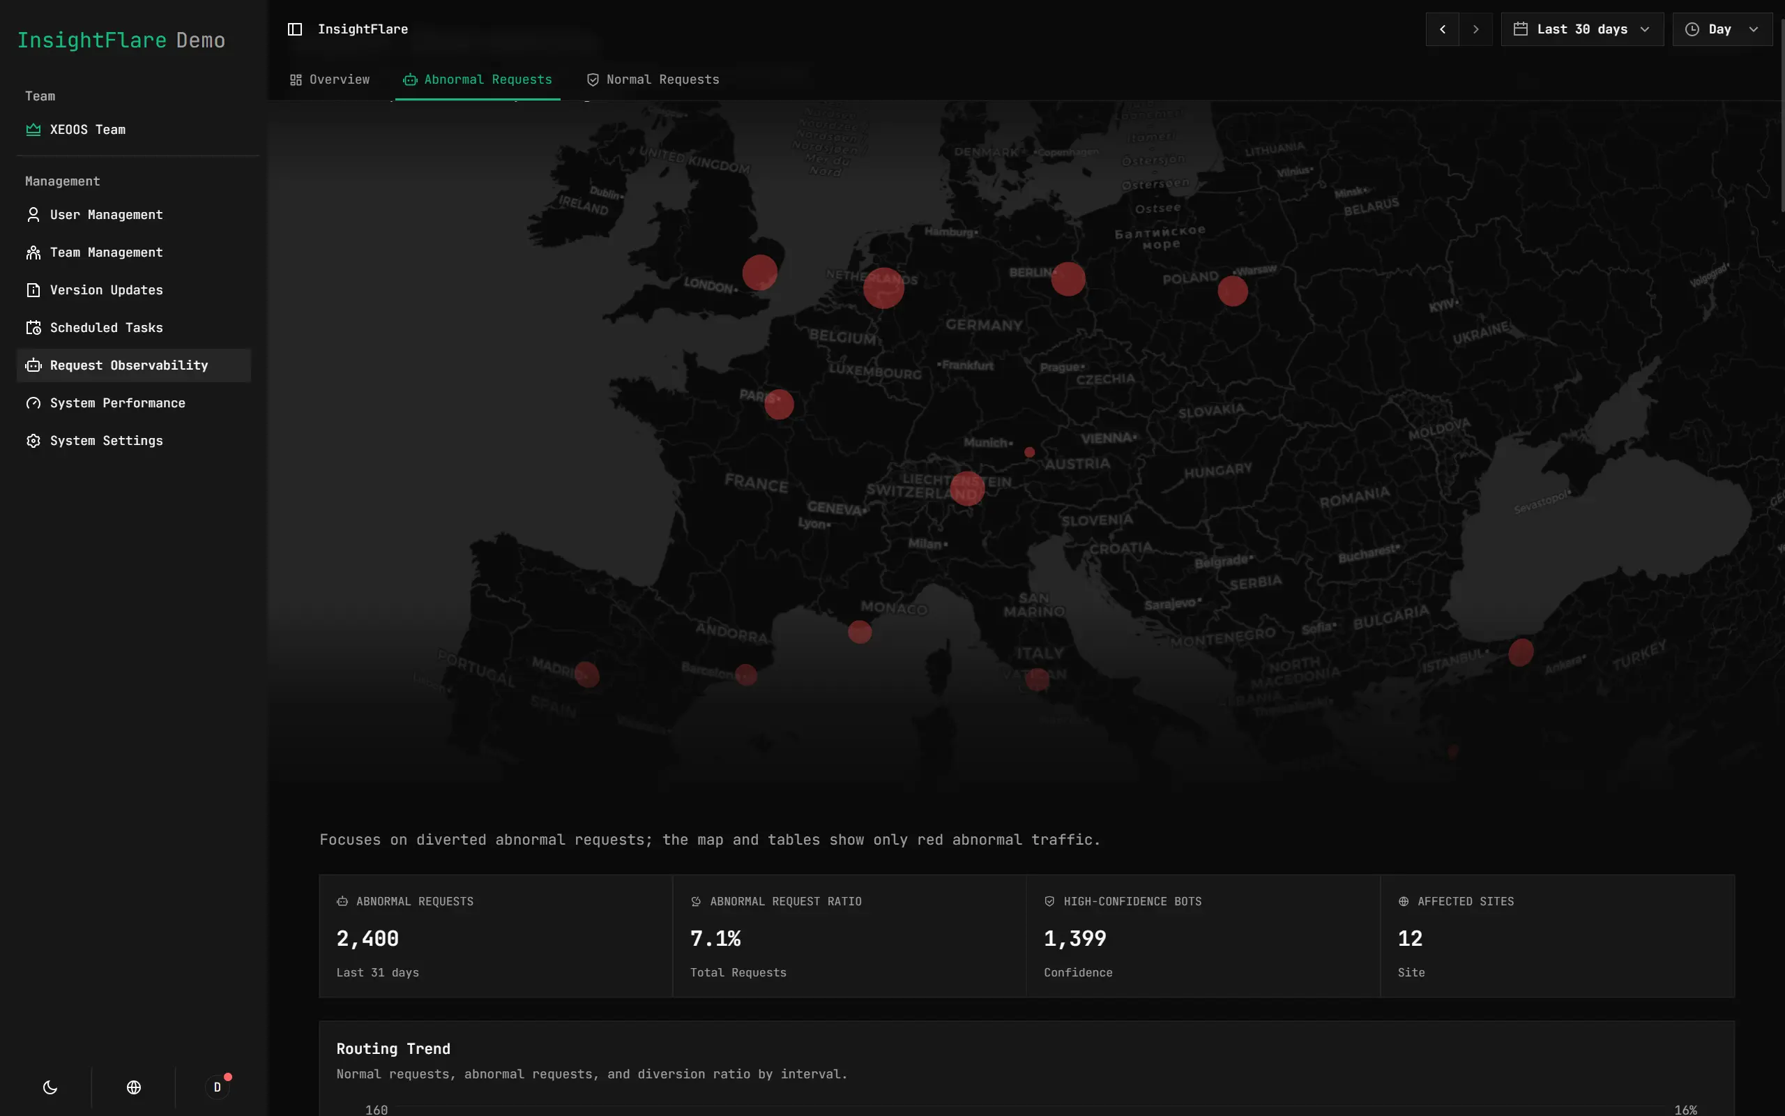
Task: Click the Abnormal Requests tab bot icon
Action: [x=410, y=80]
